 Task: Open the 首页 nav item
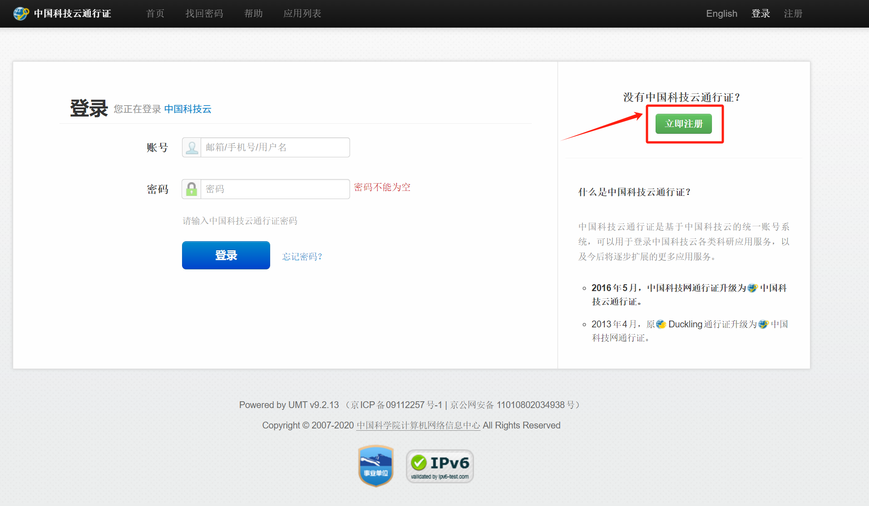tap(155, 14)
